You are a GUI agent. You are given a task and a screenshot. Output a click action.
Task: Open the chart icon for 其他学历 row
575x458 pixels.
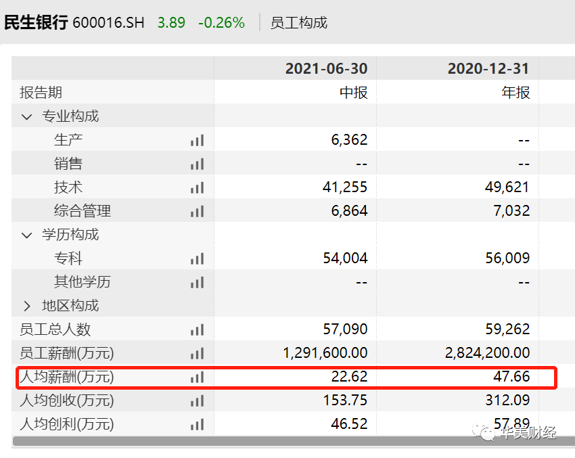[x=197, y=282]
